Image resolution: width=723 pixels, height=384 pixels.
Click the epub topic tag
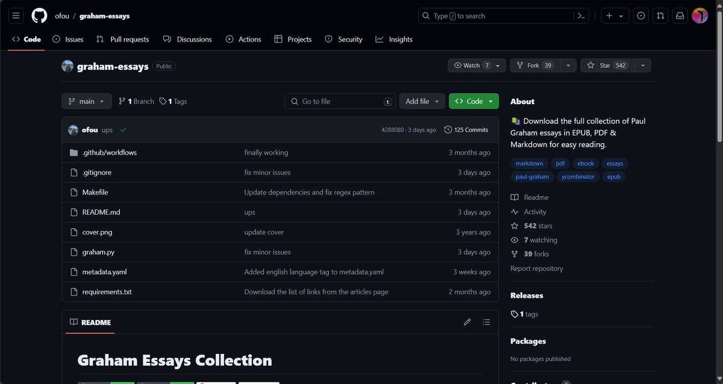pos(614,177)
